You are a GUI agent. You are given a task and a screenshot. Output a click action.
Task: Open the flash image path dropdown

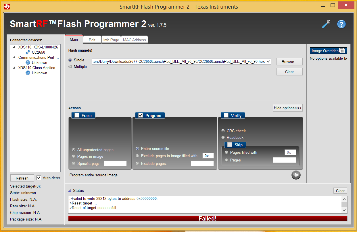point(268,61)
